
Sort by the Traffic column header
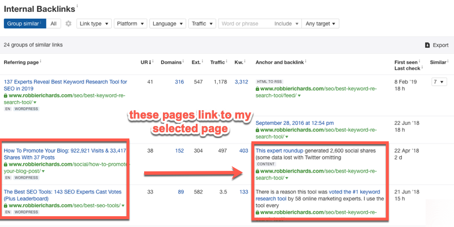[x=217, y=62]
